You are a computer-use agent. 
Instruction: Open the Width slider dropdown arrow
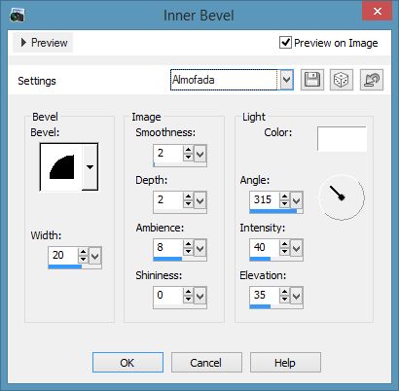point(95,256)
